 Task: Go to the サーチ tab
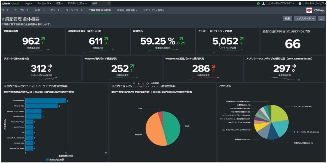coord(5,10)
